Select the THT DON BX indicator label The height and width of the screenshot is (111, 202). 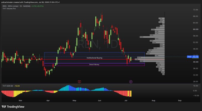click(x=8, y=86)
